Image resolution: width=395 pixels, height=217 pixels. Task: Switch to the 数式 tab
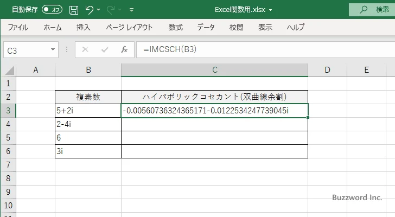point(176,27)
